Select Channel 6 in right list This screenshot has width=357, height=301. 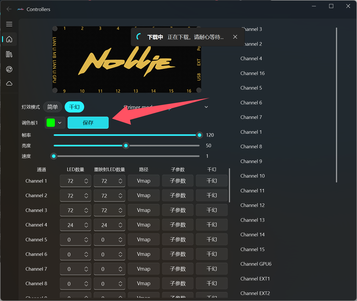click(251, 103)
